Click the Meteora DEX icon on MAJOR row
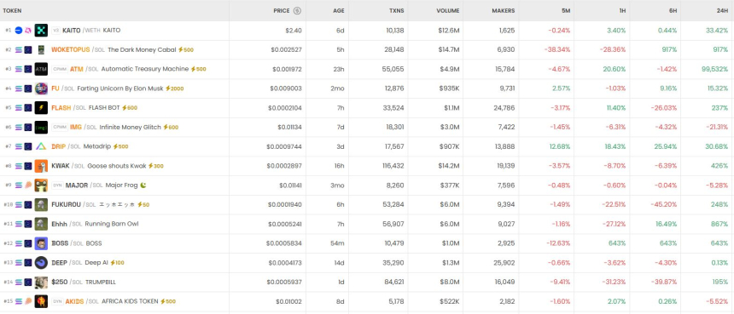The height and width of the screenshot is (314, 734). click(x=28, y=186)
